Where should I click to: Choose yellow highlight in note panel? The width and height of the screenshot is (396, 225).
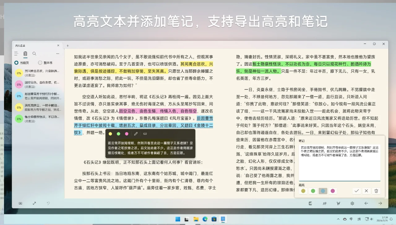(303, 191)
